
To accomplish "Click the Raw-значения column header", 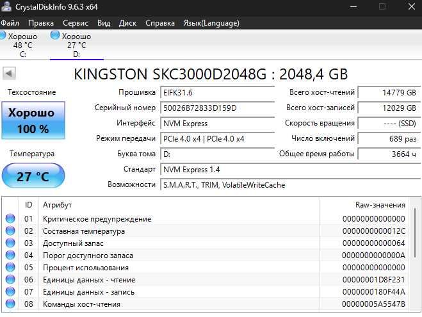I will pos(364,205).
